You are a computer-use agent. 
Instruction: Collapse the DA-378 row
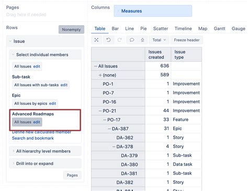114,147
